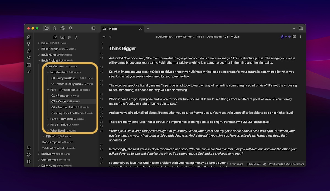Collapse the Book Project folder chevron
This screenshot has width=330, height=191.
(x=39, y=61)
